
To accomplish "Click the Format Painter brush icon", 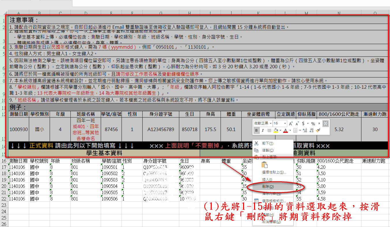I will pyautogui.click(x=318, y=130).
